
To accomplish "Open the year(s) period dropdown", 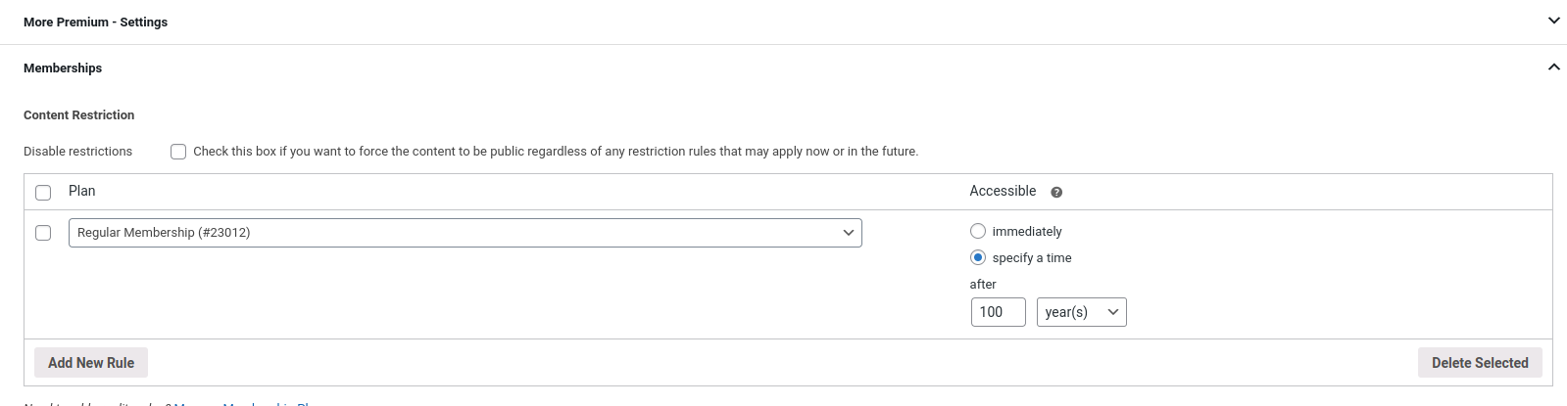I will pos(1081,312).
